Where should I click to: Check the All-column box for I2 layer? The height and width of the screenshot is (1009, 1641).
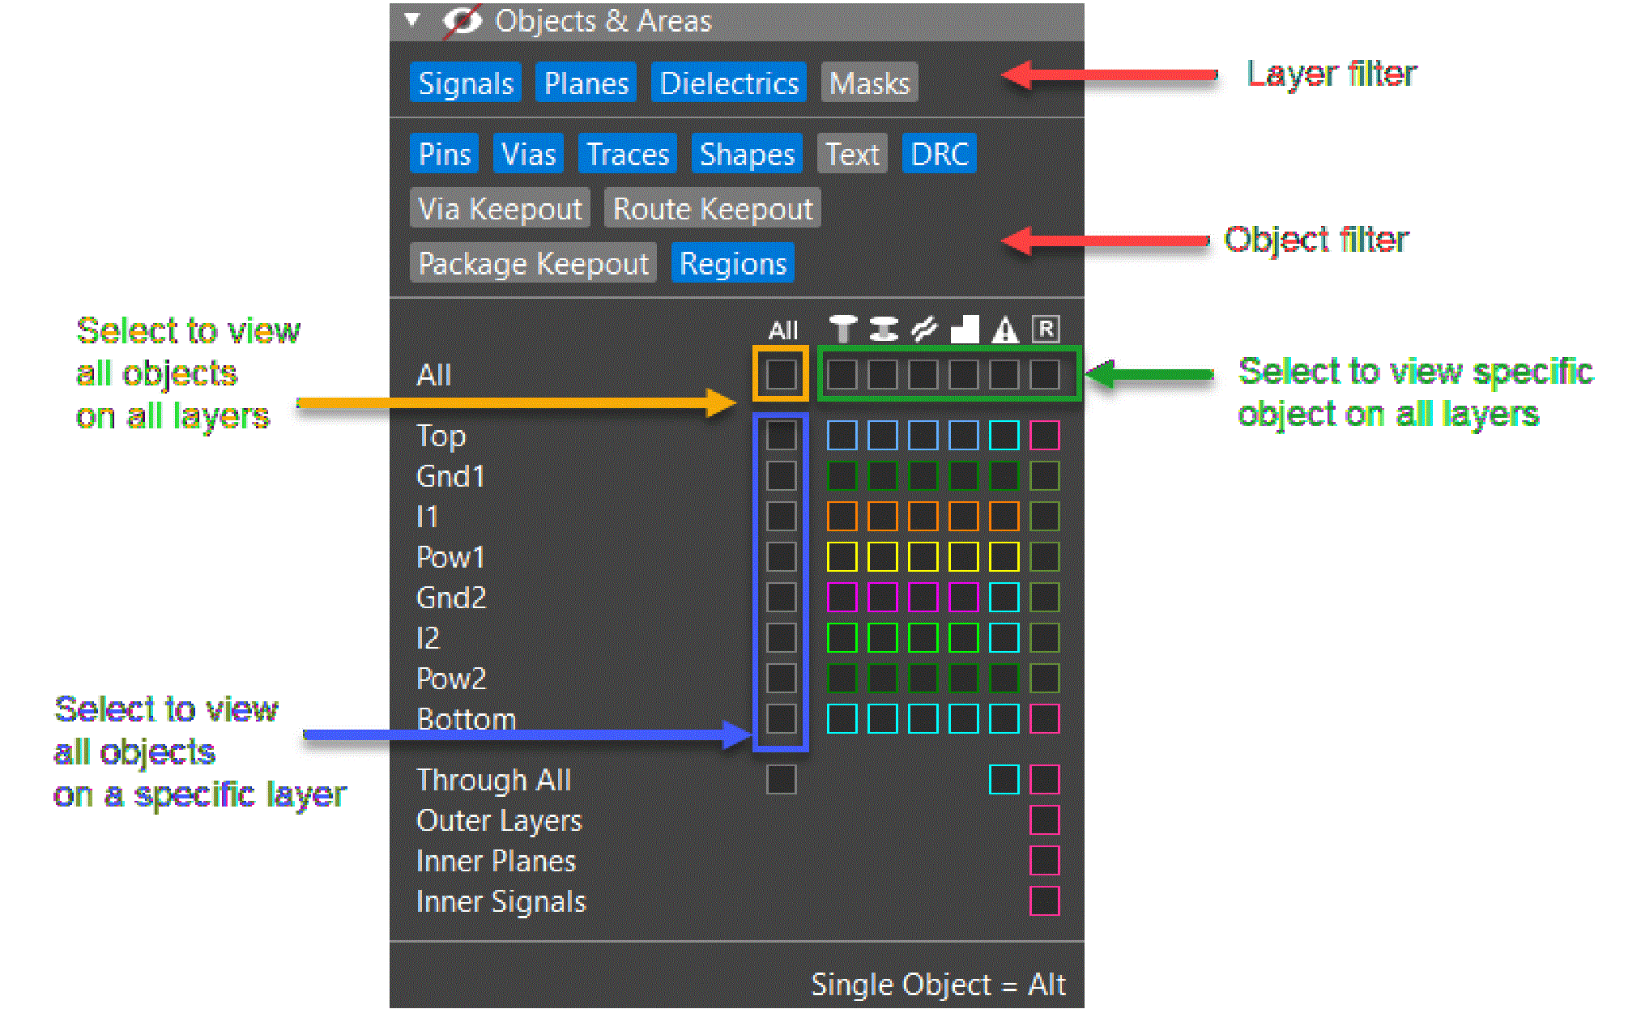coord(782,638)
